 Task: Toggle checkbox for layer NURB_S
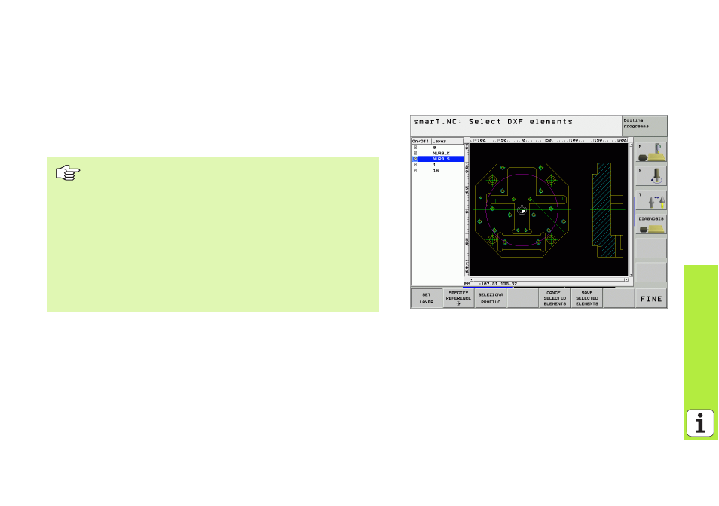coord(415,159)
